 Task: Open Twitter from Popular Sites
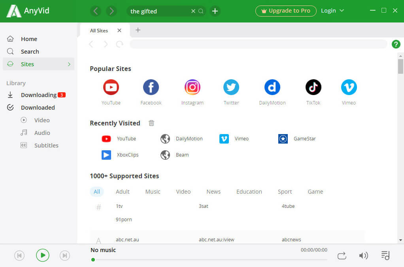click(x=231, y=88)
